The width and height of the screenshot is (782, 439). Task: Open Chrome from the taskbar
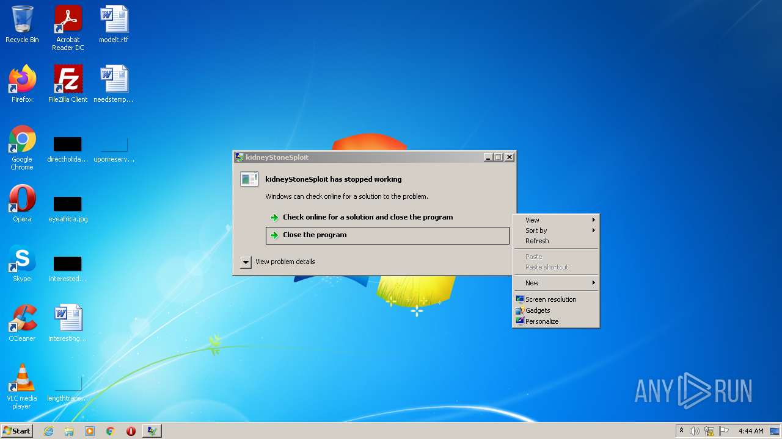(111, 431)
